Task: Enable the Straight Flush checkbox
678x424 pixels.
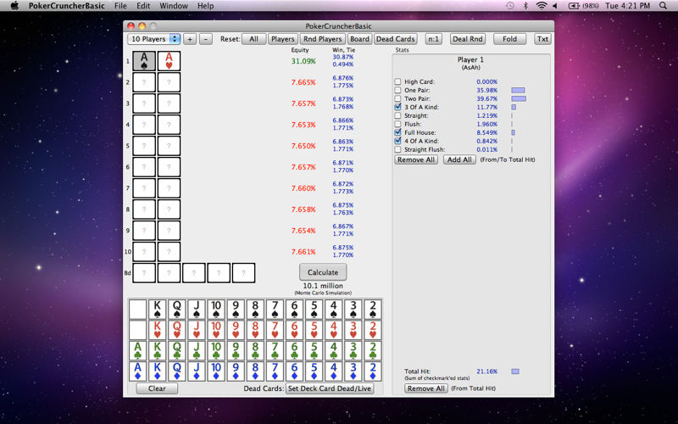Action: pyautogui.click(x=397, y=149)
